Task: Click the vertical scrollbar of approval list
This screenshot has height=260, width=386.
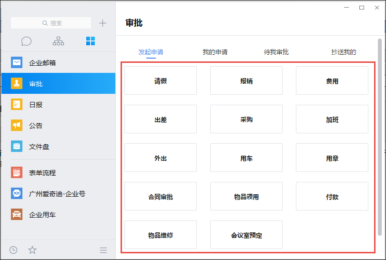Action: [380, 137]
